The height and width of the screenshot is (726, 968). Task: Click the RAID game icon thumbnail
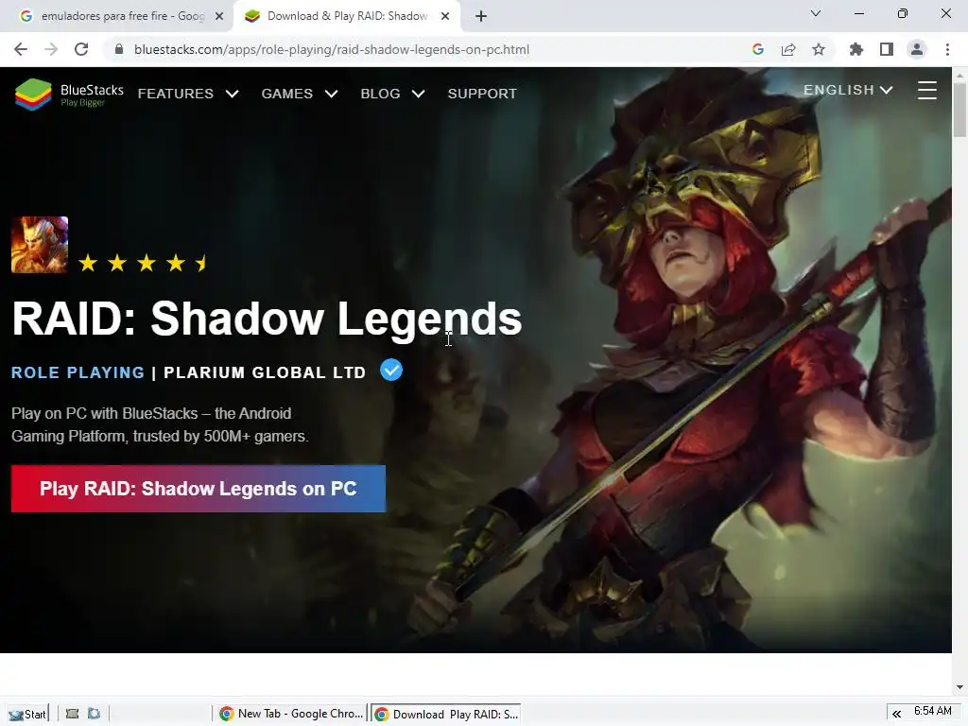tap(40, 245)
